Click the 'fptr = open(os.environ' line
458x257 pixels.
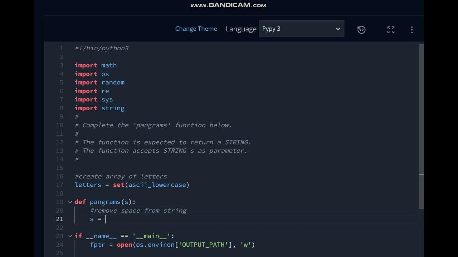pyautogui.click(x=172, y=245)
